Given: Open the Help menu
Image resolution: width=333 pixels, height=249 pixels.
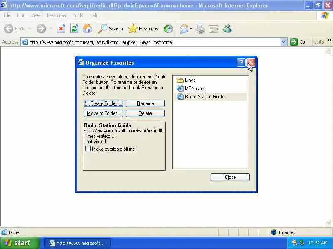Looking at the screenshot, I should [x=94, y=15].
